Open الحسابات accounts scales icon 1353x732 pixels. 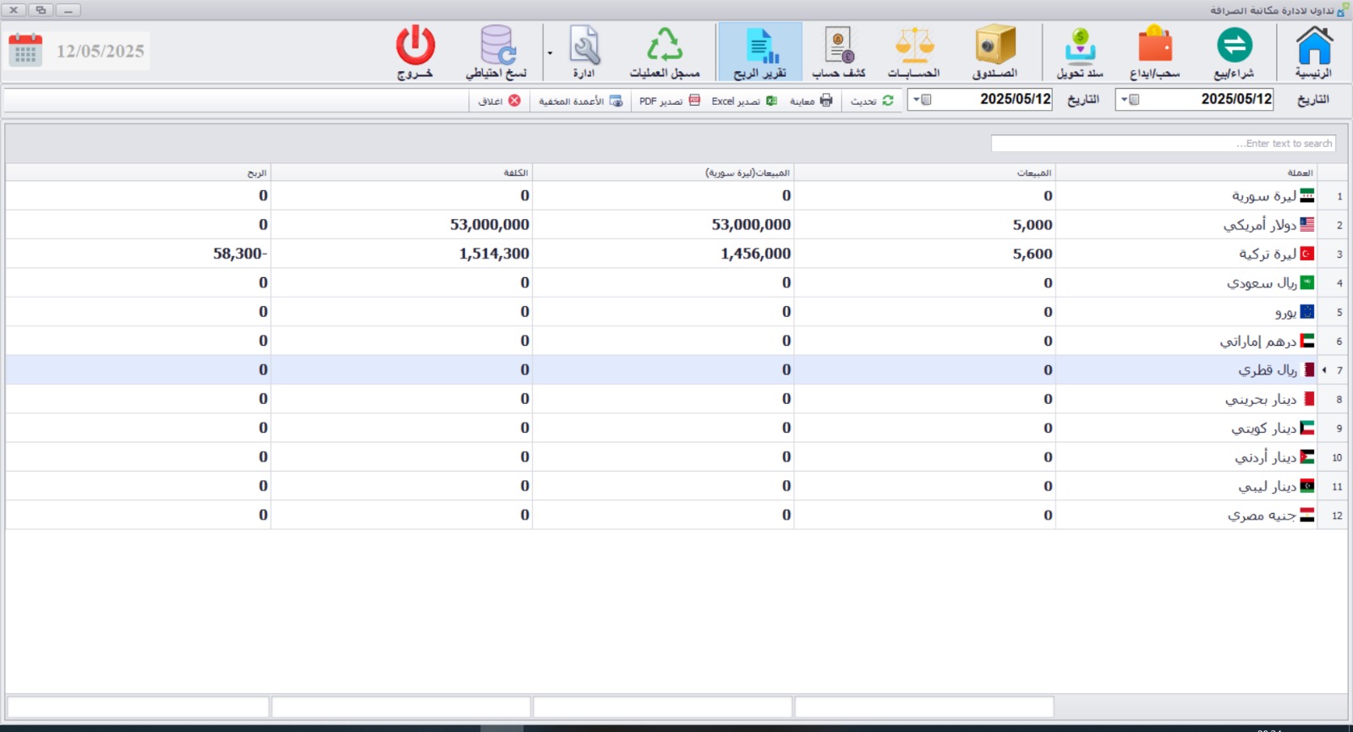tap(914, 52)
